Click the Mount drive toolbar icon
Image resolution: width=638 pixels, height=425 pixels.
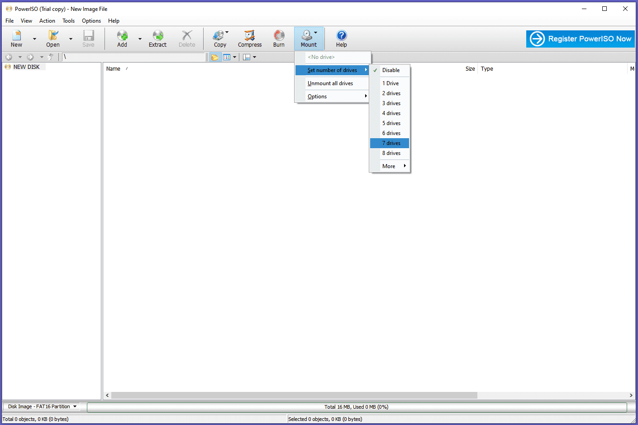point(308,39)
